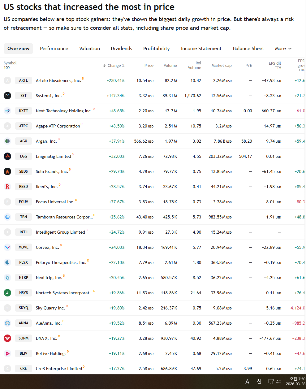Image resolution: width=306 pixels, height=389 pixels.
Task: Sort by the Price column header
Action: (x=149, y=65)
